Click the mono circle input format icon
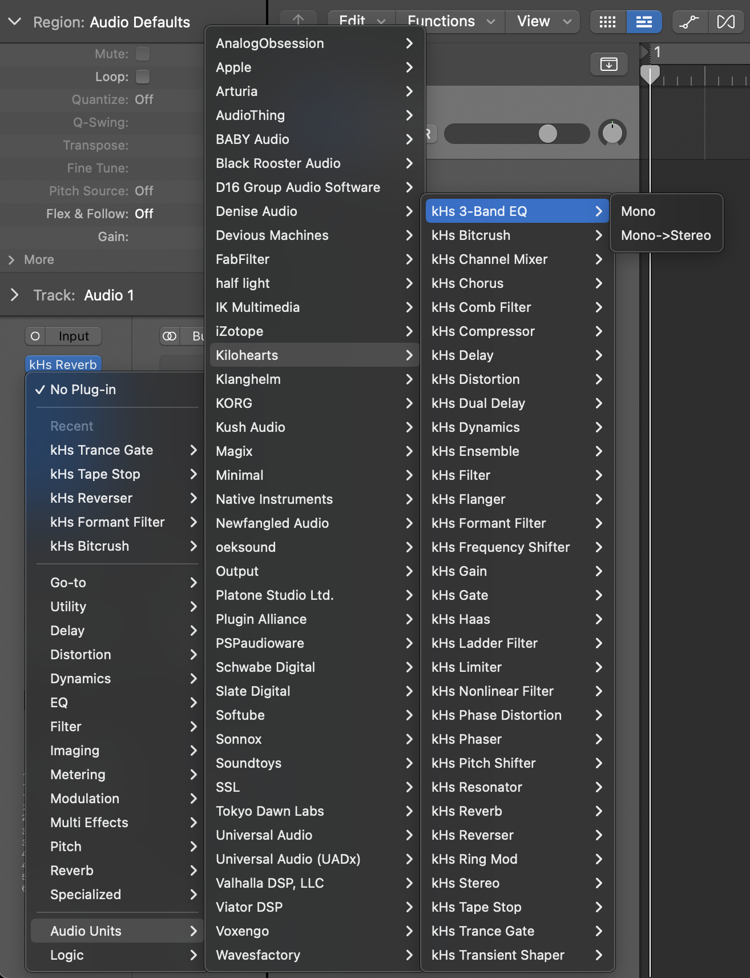Image resolution: width=750 pixels, height=978 pixels. [35, 336]
